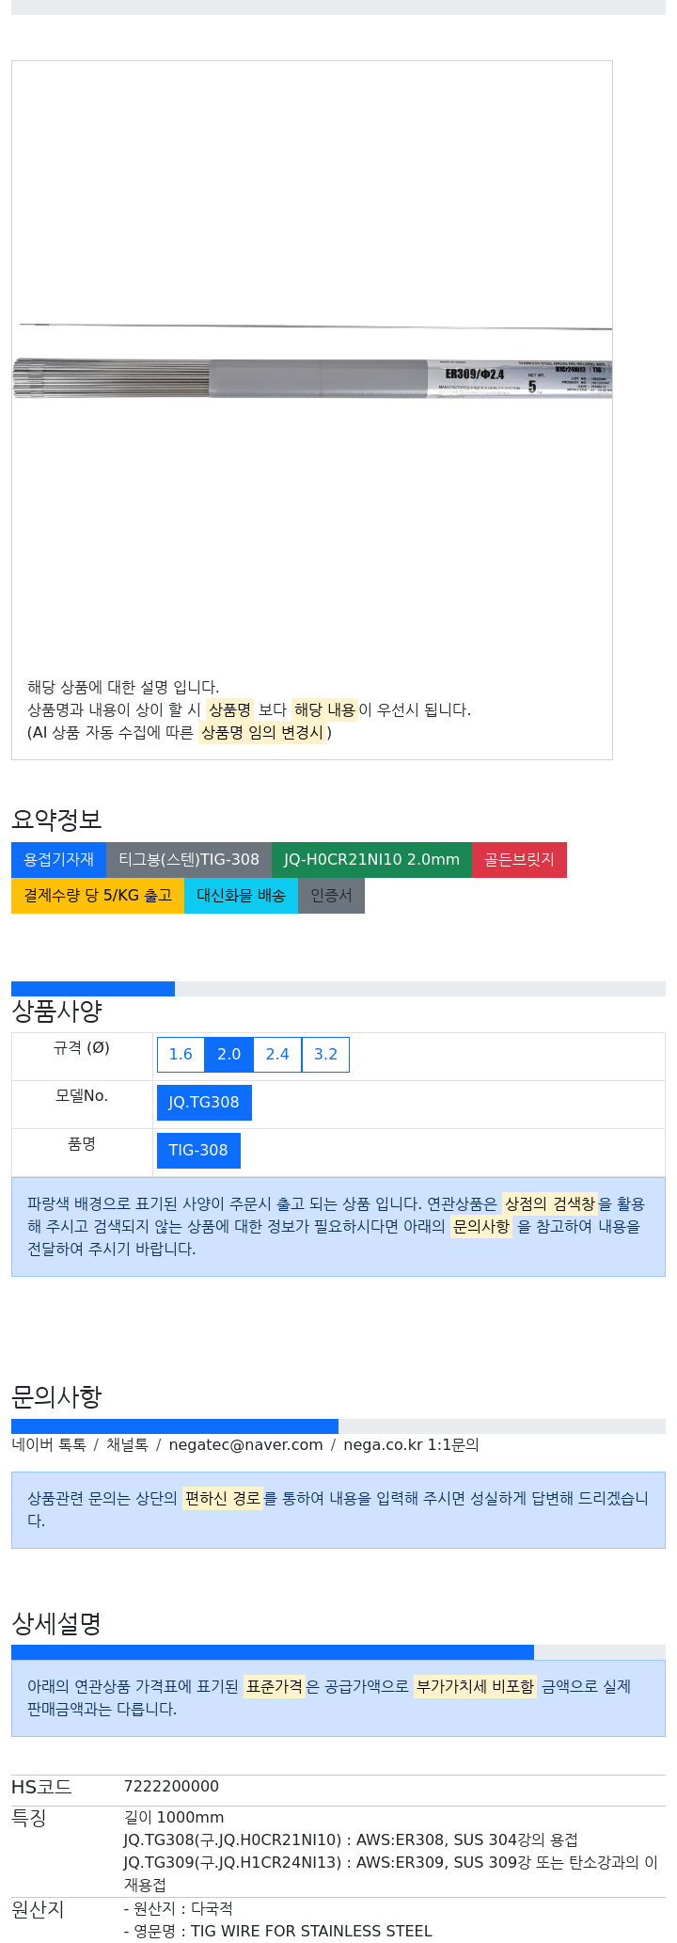Select the 1.6 diameter option
This screenshot has height=1943, width=677.
[181, 1054]
